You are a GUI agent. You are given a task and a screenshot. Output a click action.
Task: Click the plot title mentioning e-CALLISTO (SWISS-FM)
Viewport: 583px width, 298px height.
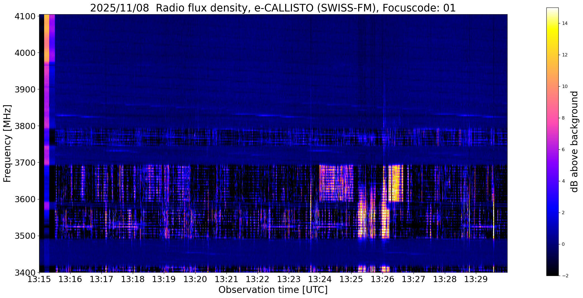pyautogui.click(x=273, y=8)
